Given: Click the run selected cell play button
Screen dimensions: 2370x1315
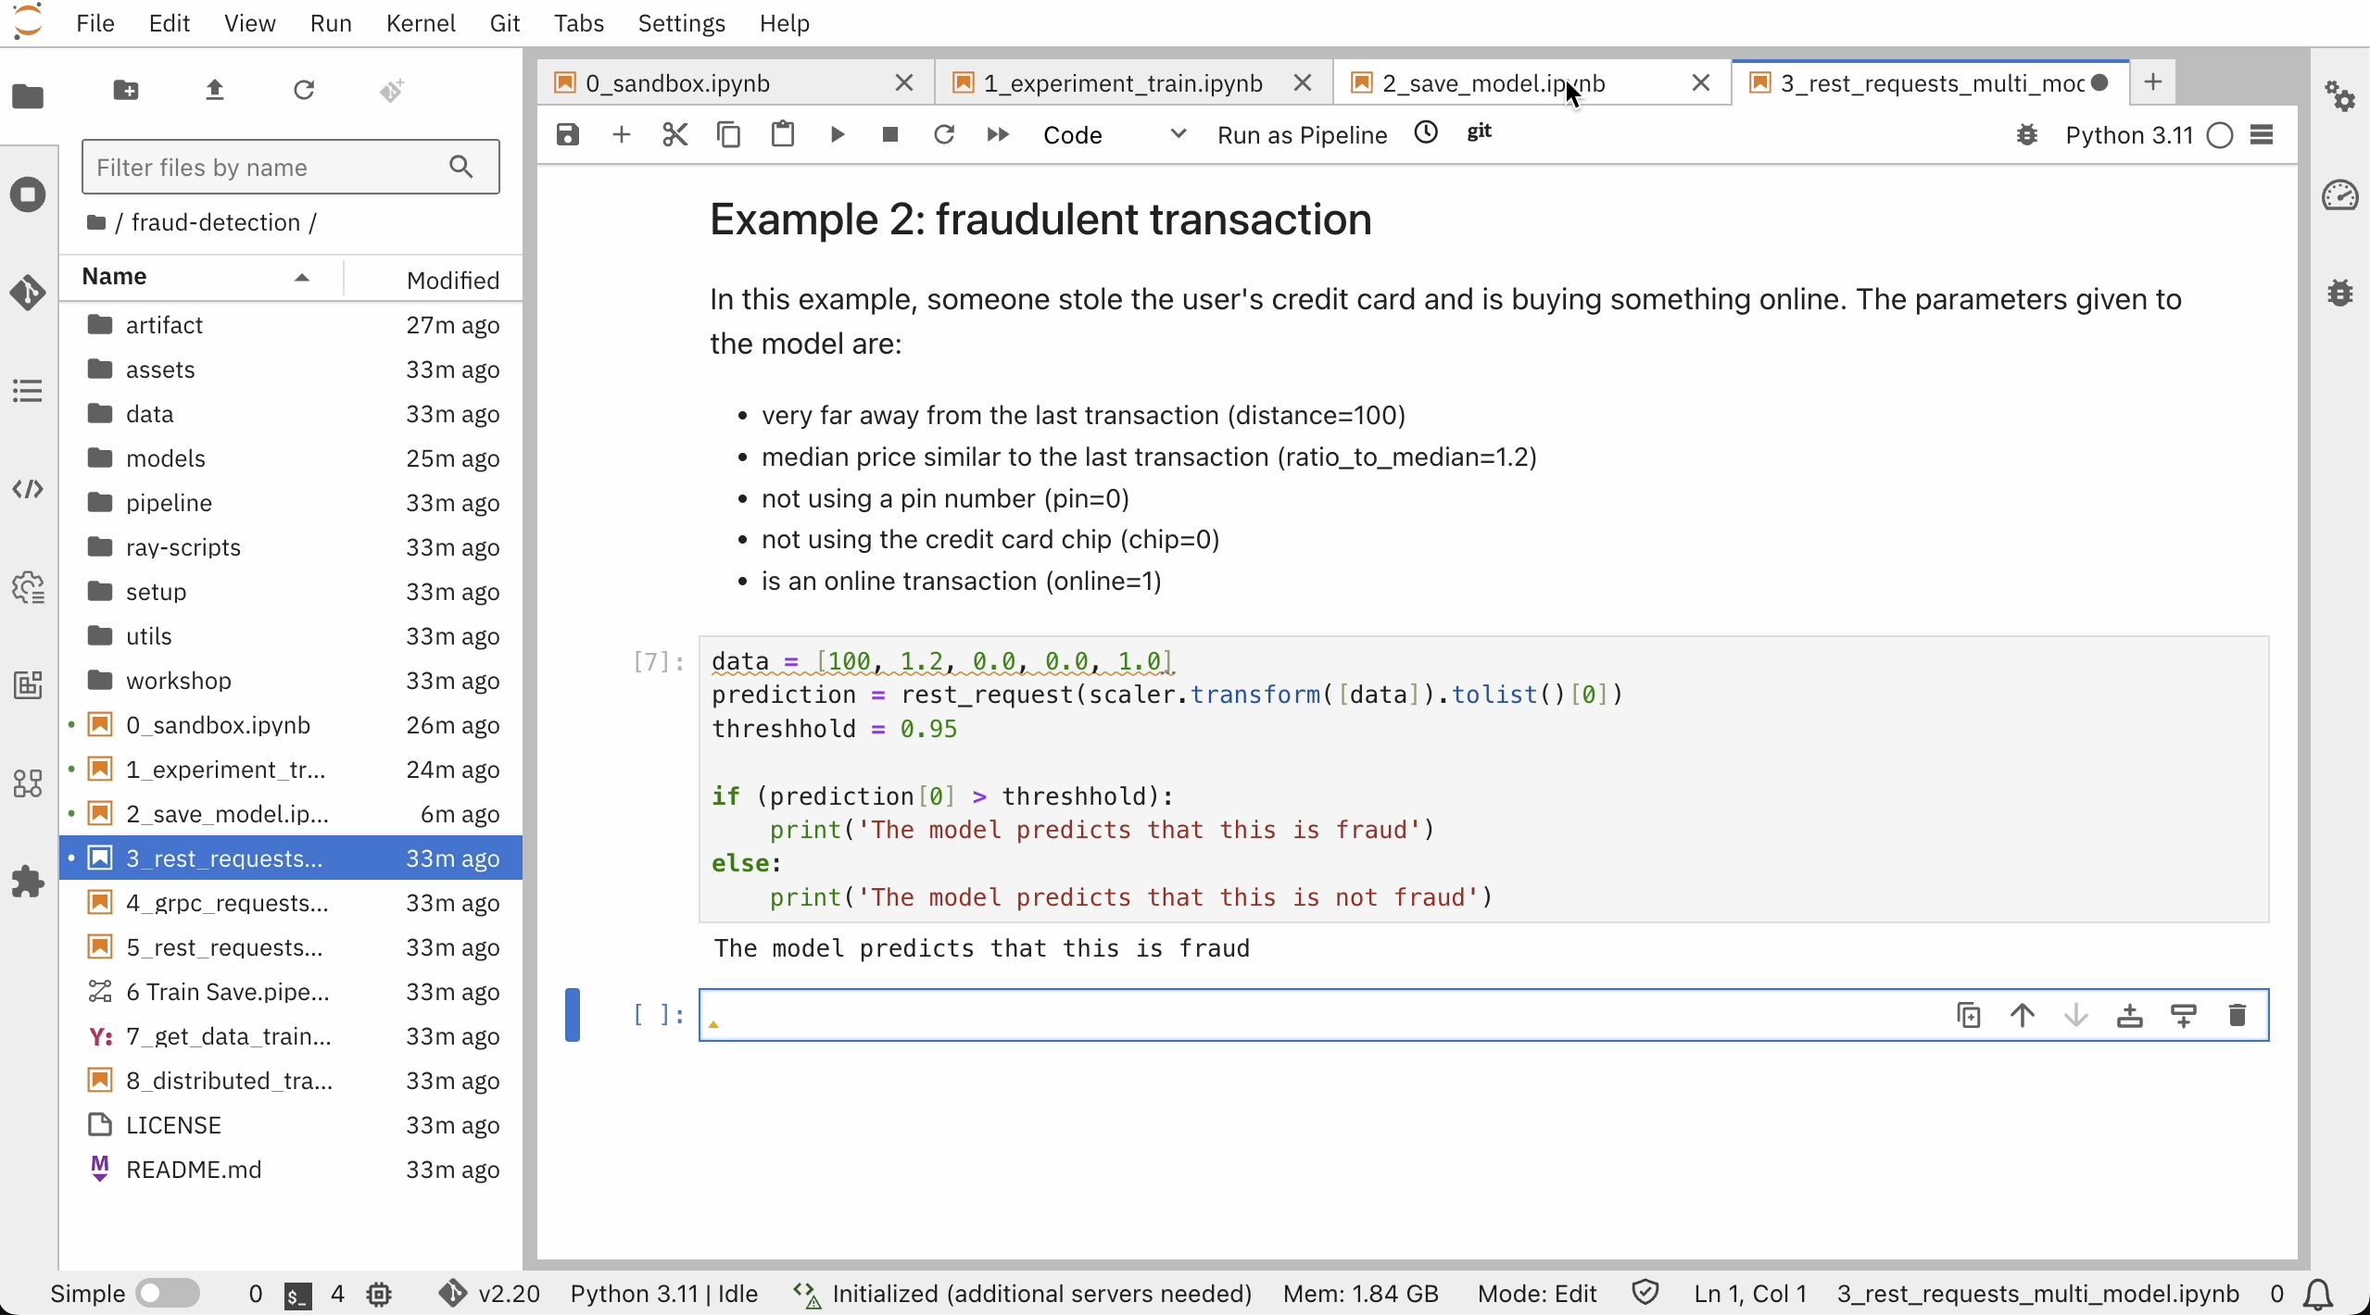Looking at the screenshot, I should (x=837, y=135).
